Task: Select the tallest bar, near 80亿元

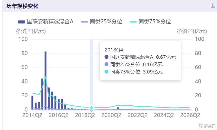Action: point(45,81)
